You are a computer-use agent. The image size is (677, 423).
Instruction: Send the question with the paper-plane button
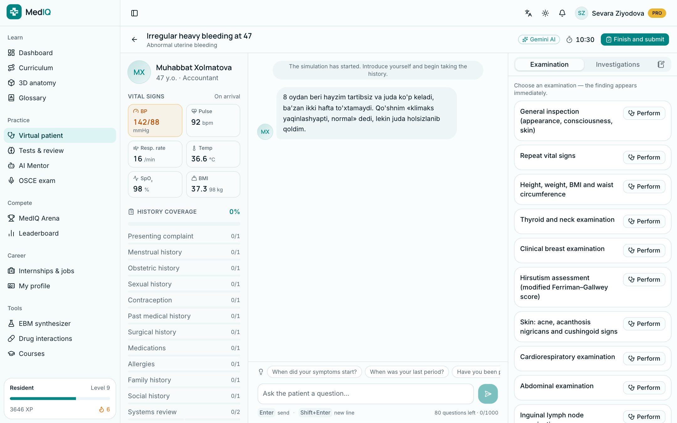pyautogui.click(x=488, y=394)
